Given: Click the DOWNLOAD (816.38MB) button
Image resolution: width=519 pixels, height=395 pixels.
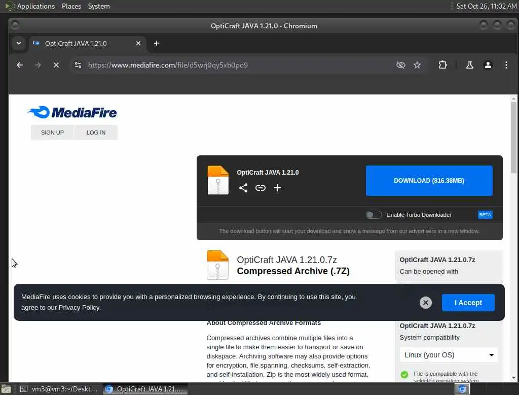Looking at the screenshot, I should tap(429, 181).
